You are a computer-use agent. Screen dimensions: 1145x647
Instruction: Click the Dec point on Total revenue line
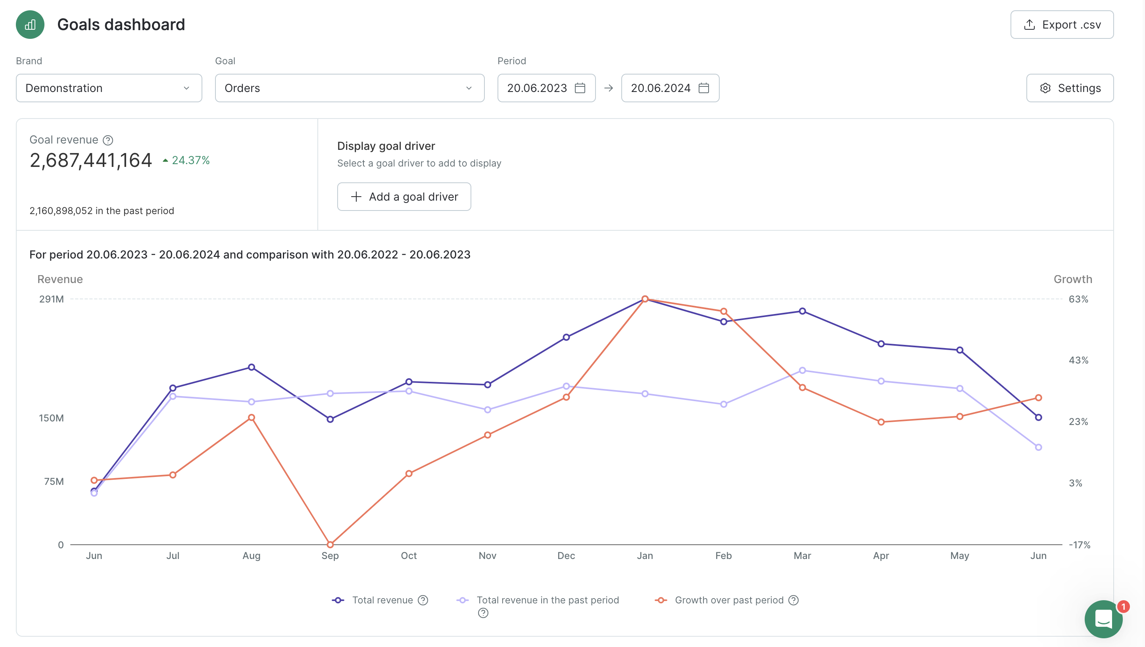click(566, 337)
